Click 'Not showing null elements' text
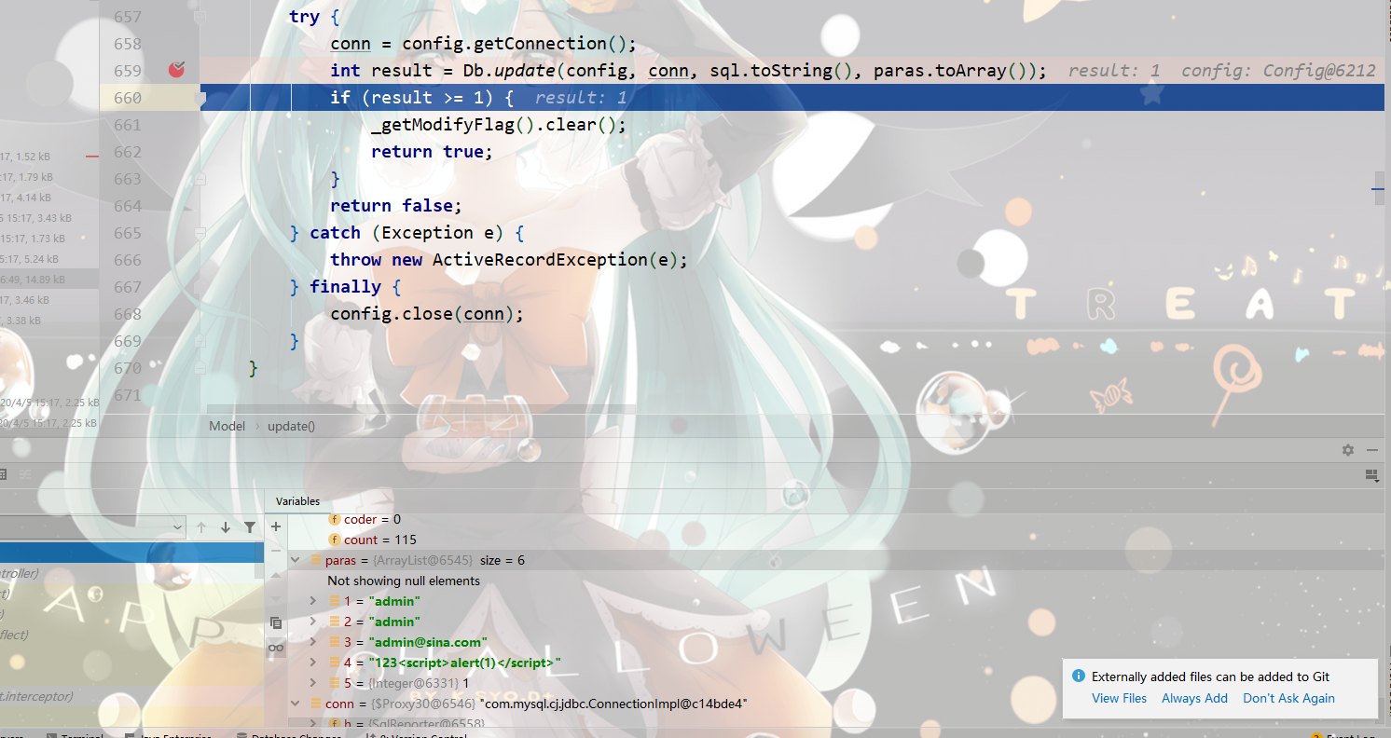The width and height of the screenshot is (1391, 738). (404, 581)
